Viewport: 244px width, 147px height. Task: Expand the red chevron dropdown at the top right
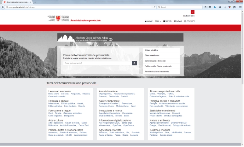click(x=192, y=12)
